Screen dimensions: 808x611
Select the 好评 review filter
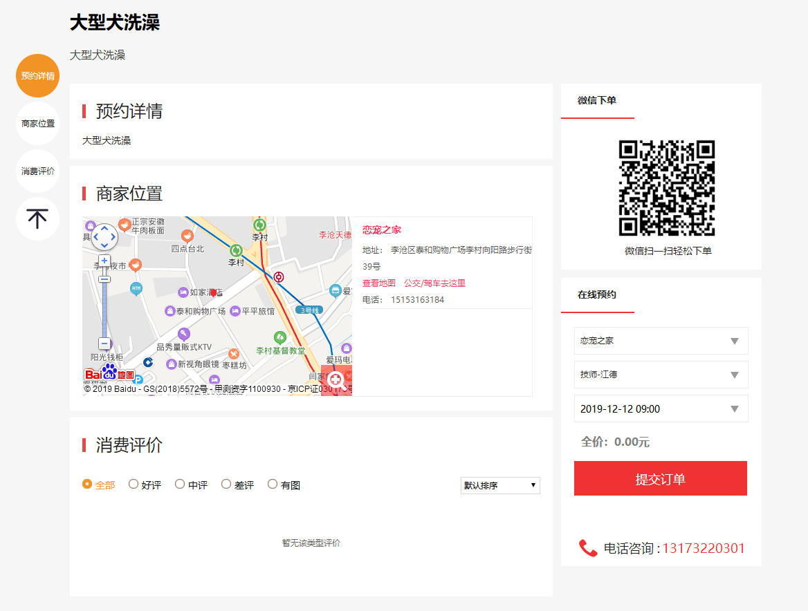tap(134, 484)
